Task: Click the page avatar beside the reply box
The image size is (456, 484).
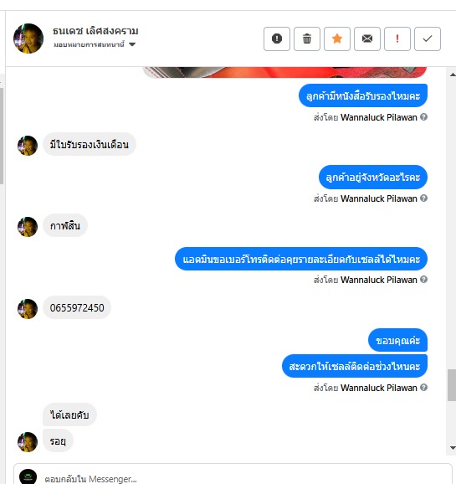Action: click(x=28, y=476)
